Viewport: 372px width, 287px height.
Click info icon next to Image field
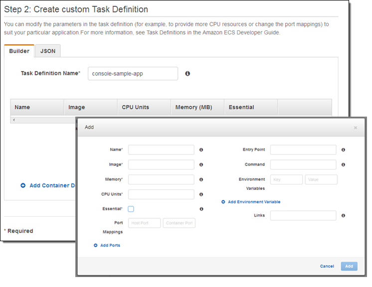tap(201, 164)
